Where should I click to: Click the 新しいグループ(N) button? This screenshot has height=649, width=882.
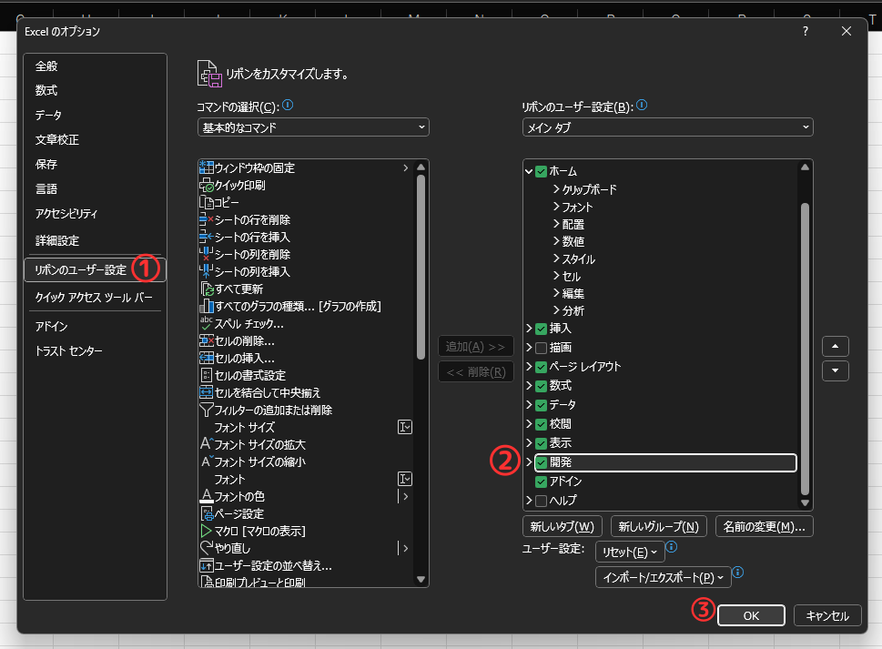[659, 526]
